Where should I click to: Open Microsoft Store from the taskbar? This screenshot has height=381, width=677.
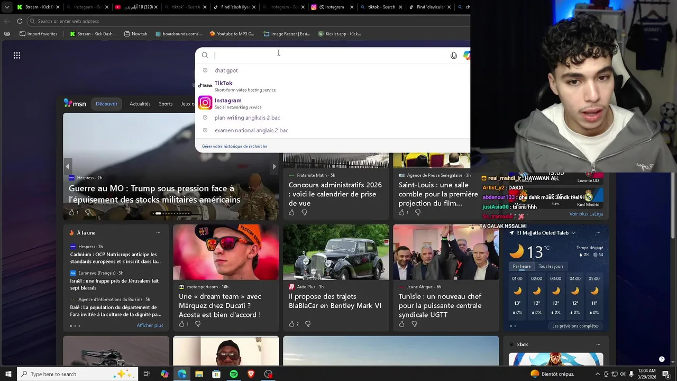click(216, 374)
